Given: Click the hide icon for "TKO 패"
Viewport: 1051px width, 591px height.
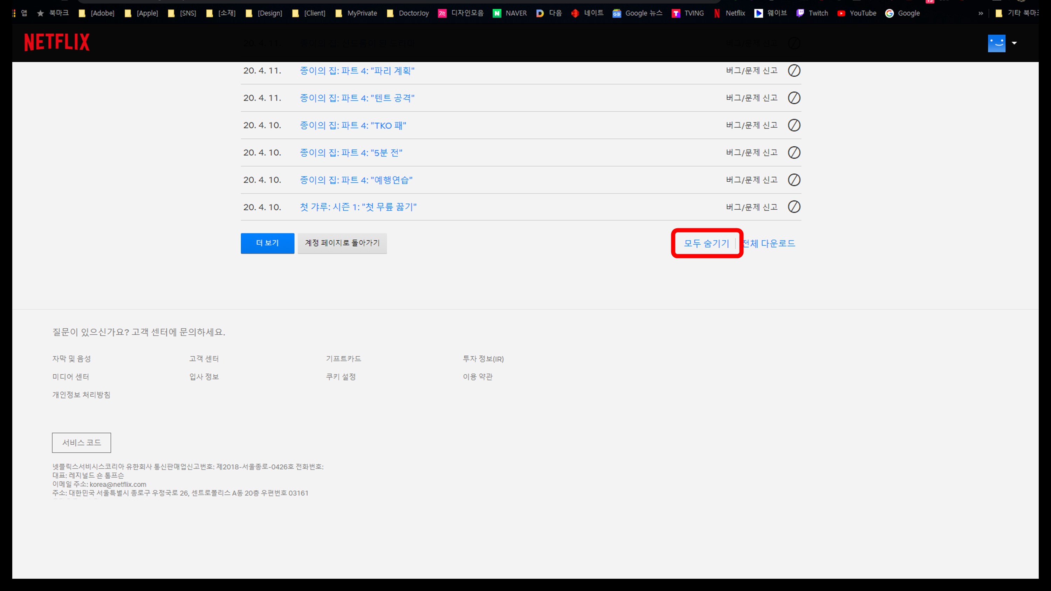Looking at the screenshot, I should point(794,125).
